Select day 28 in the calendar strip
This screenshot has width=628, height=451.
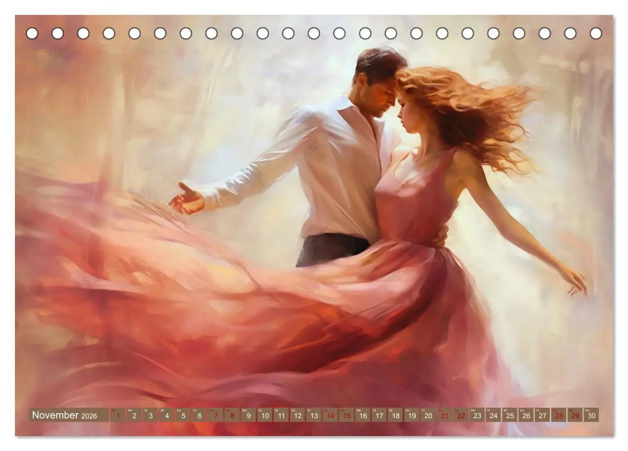[x=559, y=415]
